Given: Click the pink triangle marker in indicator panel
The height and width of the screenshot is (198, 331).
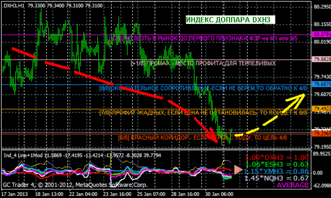Looking at the screenshot, I should tap(238, 170).
